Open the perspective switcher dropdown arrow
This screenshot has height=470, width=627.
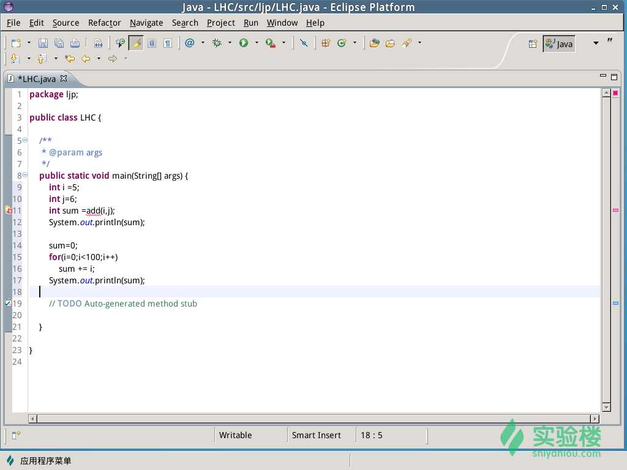pyautogui.click(x=596, y=43)
